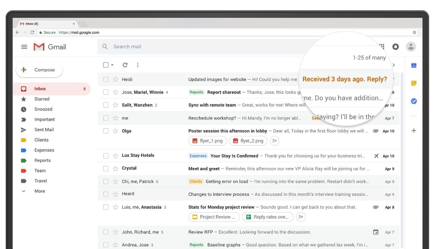The image size is (435, 249).
Task: Select the Chi, me, Patrick checkbox
Action: tap(106, 182)
